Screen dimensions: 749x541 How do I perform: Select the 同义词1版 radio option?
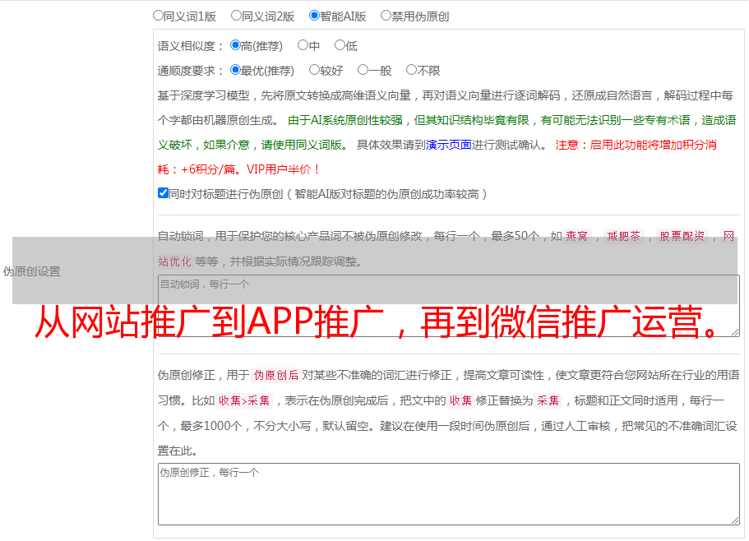158,16
